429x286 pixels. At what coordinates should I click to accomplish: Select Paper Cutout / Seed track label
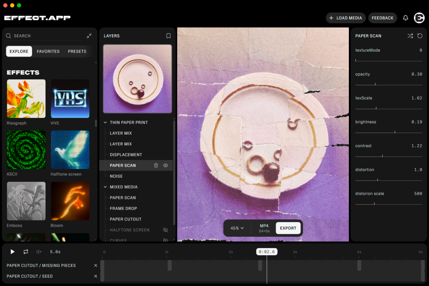[x=30, y=276]
